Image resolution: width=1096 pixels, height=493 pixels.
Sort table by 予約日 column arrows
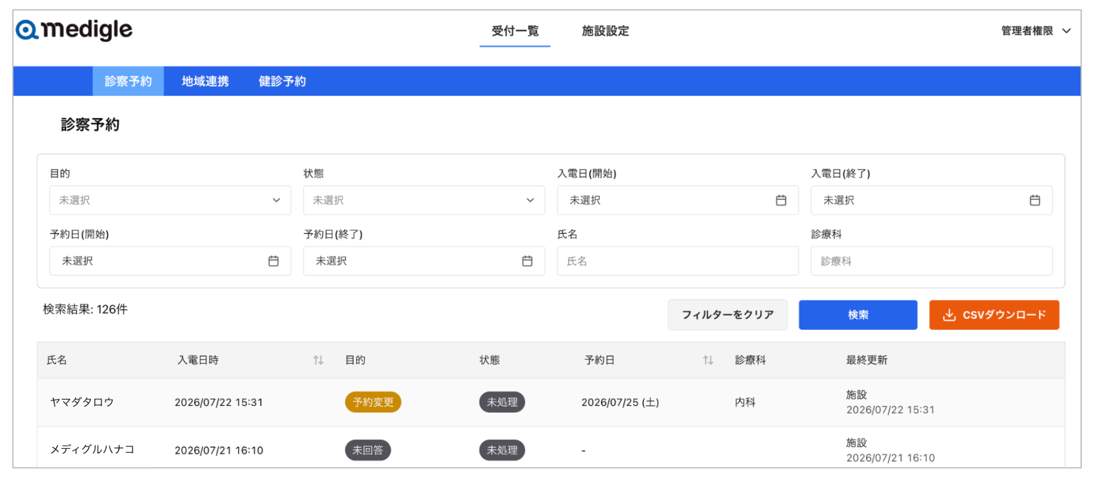click(x=708, y=360)
